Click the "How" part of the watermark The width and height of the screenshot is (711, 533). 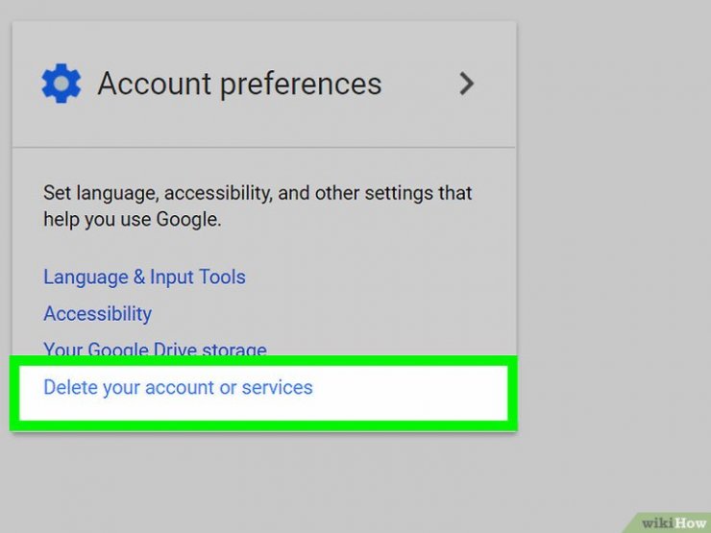(x=688, y=521)
